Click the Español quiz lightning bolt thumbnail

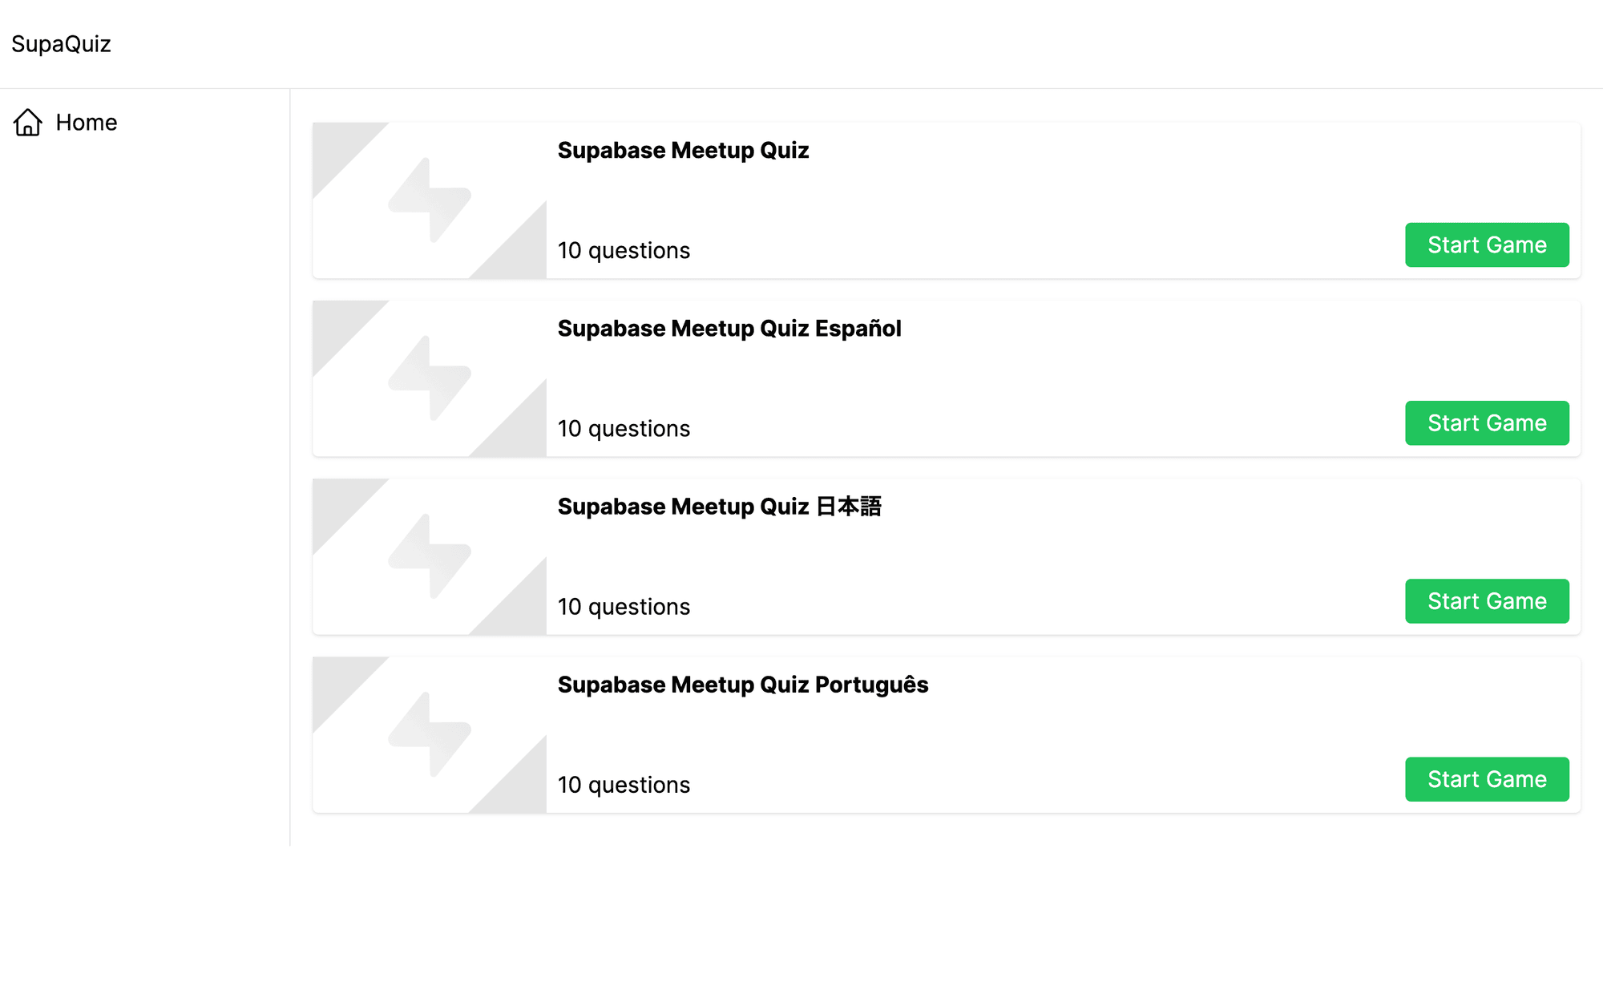coord(430,378)
